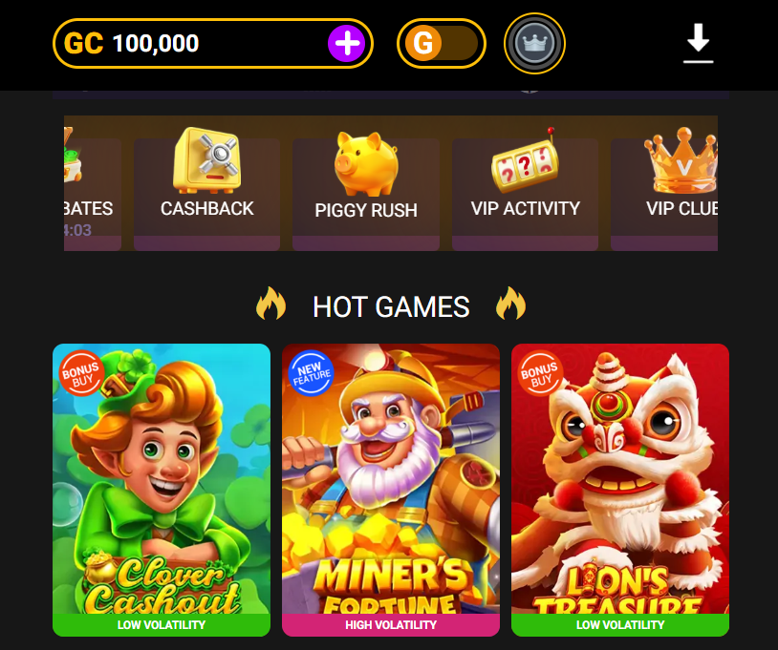
Task: Click New Feature badge on Miner's Fortune
Action: coord(311,373)
